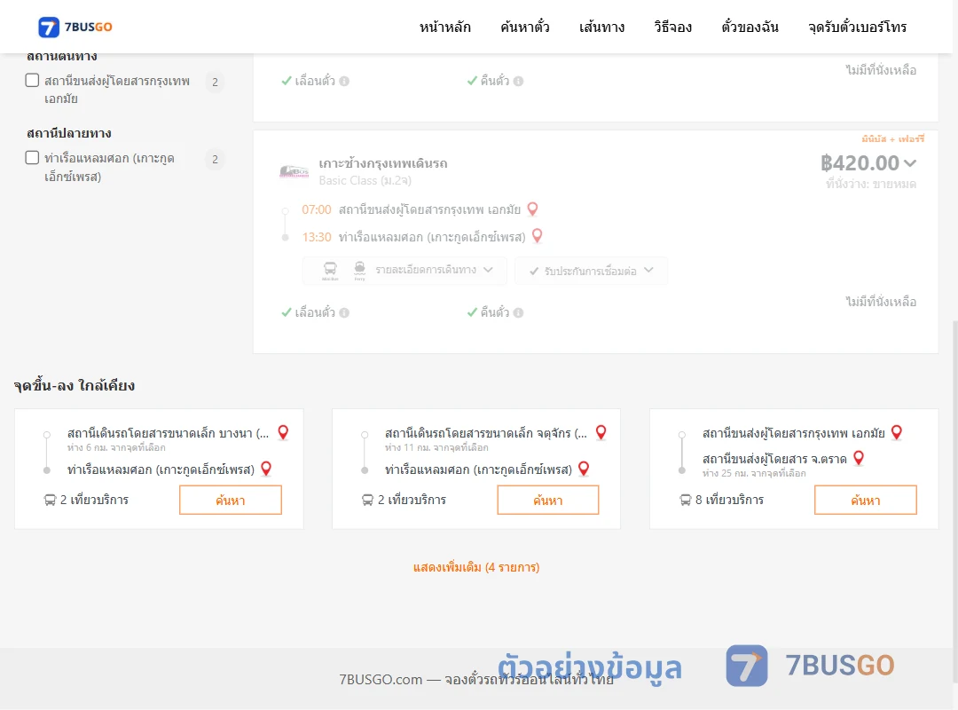The height and width of the screenshot is (710, 958).
Task: Open the ตั๋วของฉัน menu item
Action: [750, 27]
